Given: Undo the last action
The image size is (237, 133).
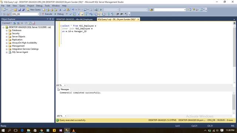Looking at the screenshot, I should pyautogui.click(x=73, y=10).
